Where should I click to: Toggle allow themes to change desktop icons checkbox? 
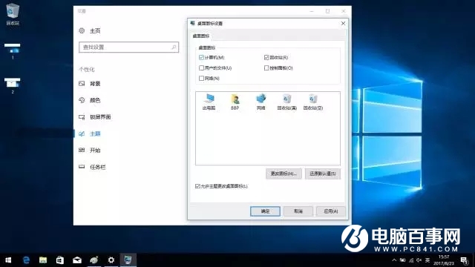[198, 186]
